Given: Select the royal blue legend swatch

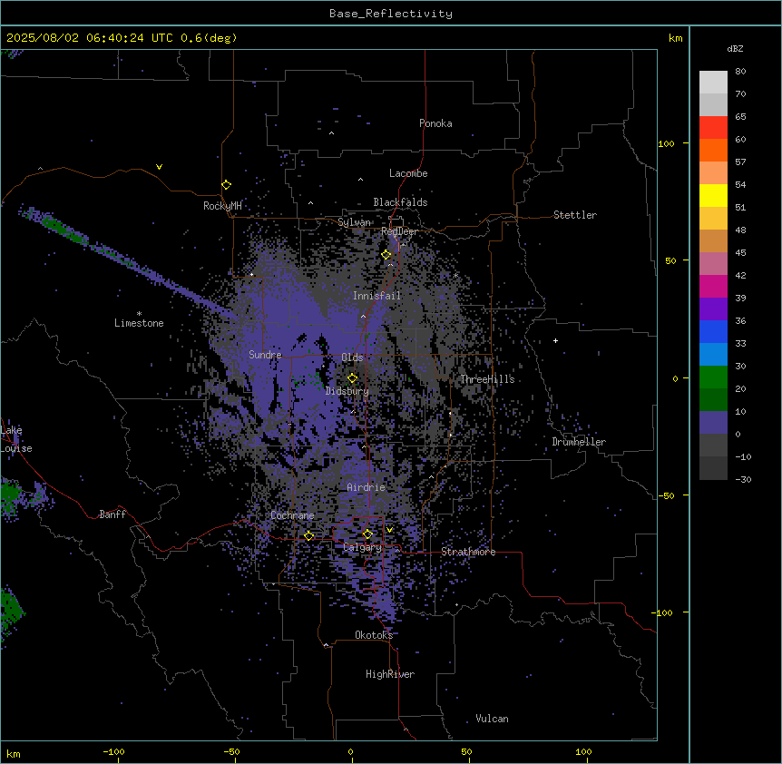Looking at the screenshot, I should (x=713, y=331).
